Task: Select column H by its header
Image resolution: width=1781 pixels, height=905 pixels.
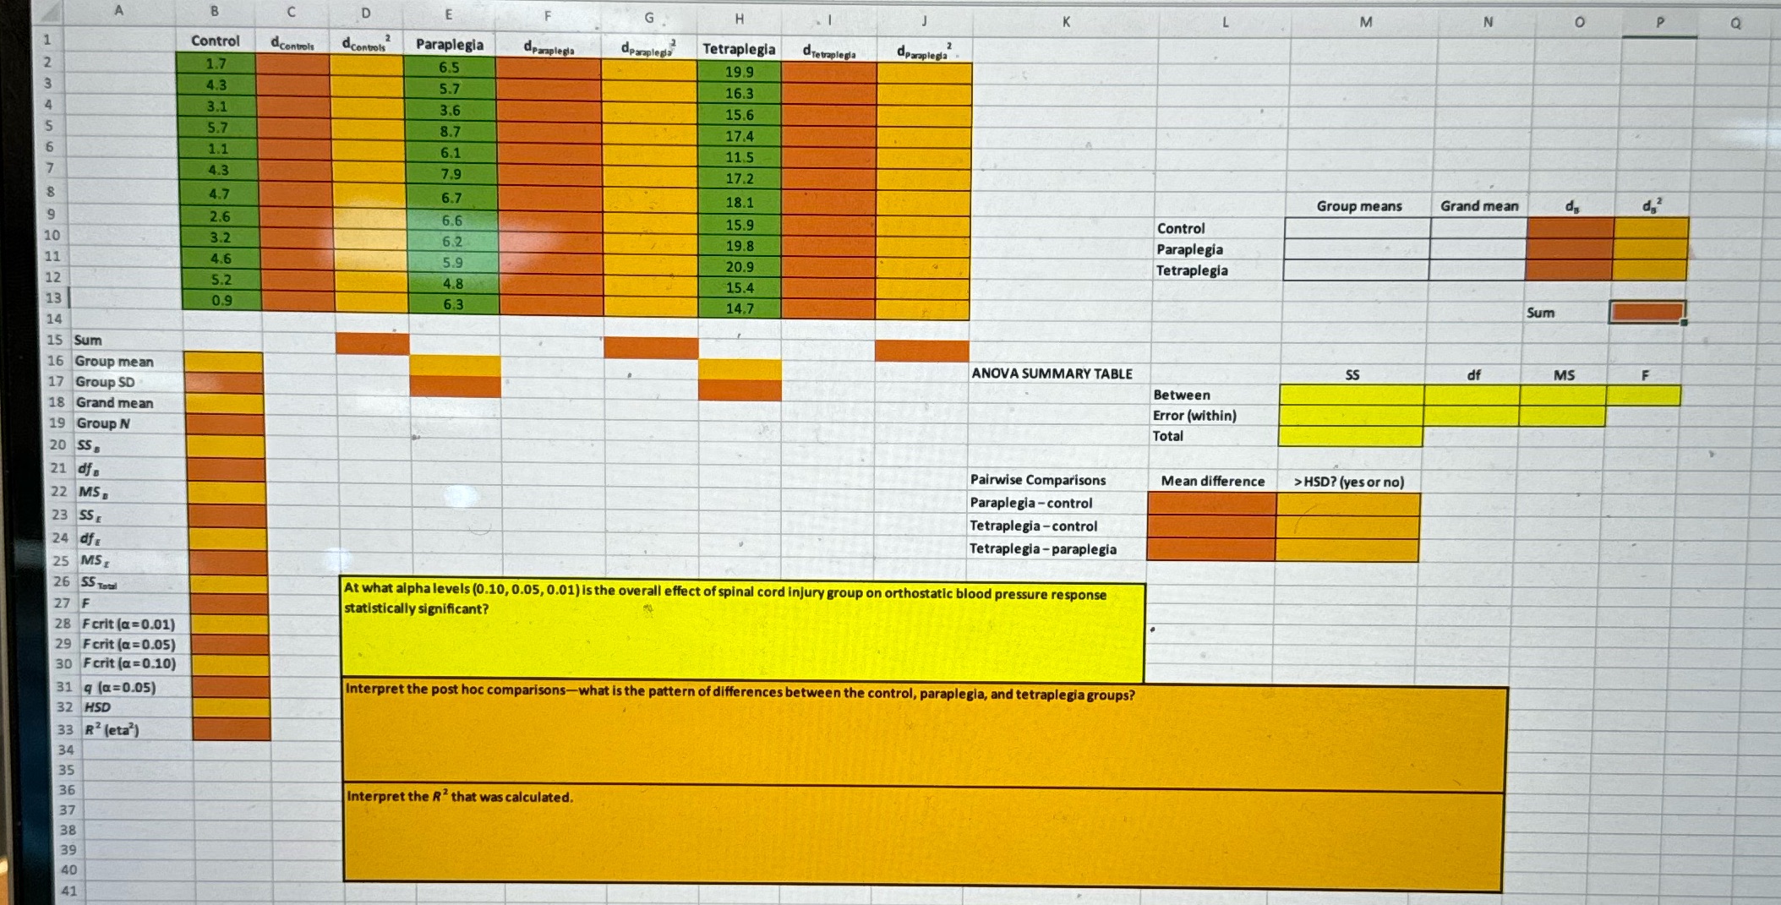Action: 740,18
